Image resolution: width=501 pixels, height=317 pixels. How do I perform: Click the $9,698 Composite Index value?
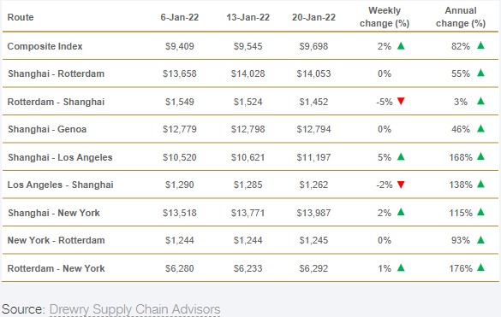coord(313,46)
